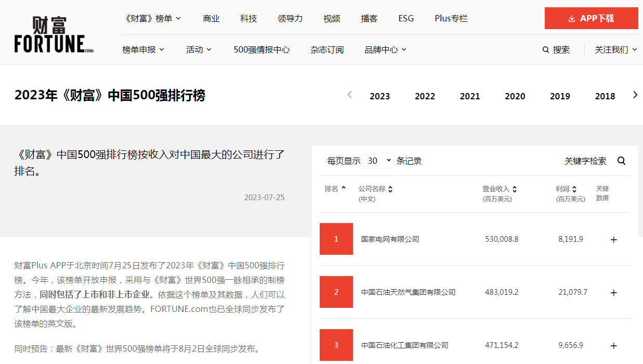Sort table by 利润 column
The image size is (643, 364).
pos(566,189)
